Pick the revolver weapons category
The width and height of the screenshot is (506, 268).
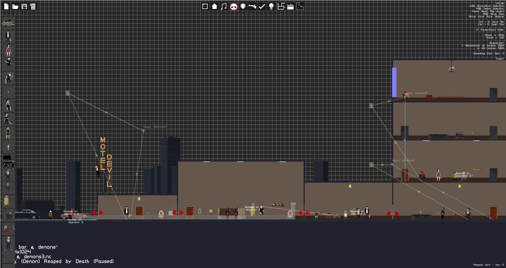[x=252, y=6]
